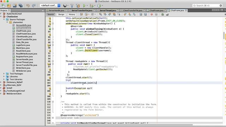Click the New Project toolbar icon
The width and height of the screenshot is (226, 127).
pyautogui.click(x=9, y=6)
